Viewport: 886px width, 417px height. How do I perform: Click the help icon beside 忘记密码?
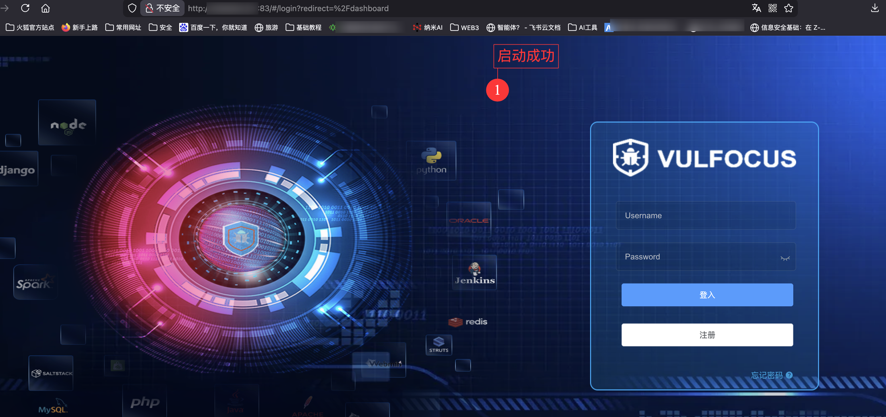coord(789,375)
